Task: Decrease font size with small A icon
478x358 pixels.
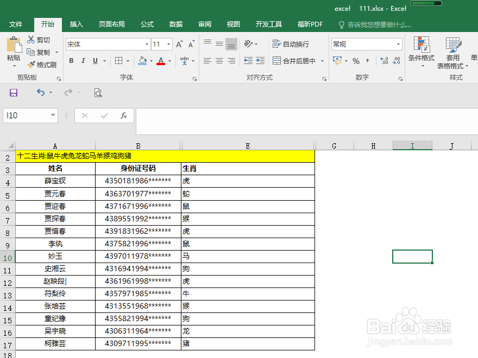Action: click(191, 44)
